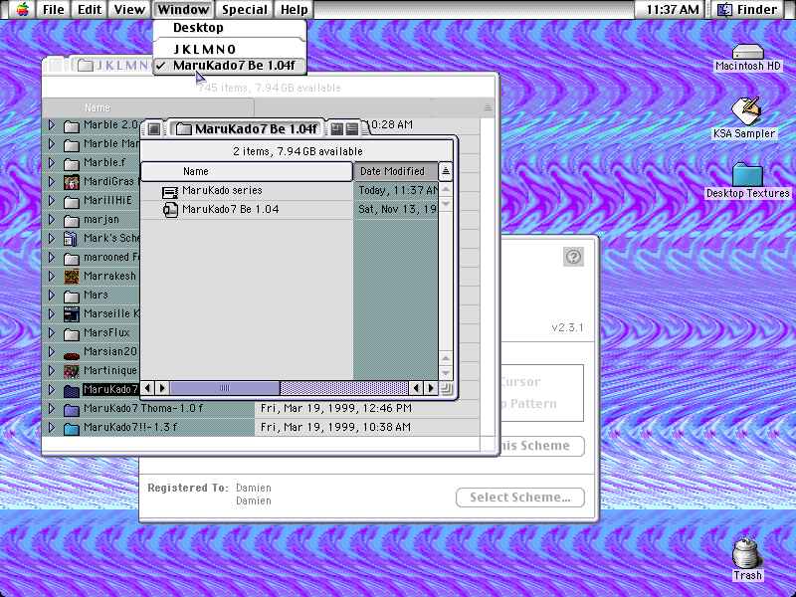Select the MaruKado7 Be 1.04 file name
Image resolution: width=796 pixels, height=597 pixels.
pyautogui.click(x=231, y=209)
